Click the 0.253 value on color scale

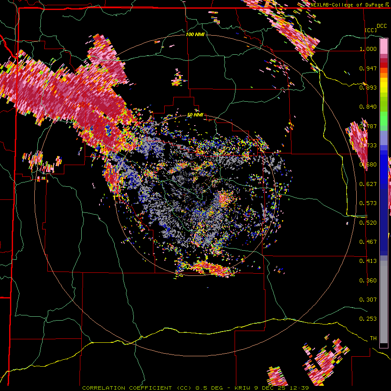tap(368, 319)
